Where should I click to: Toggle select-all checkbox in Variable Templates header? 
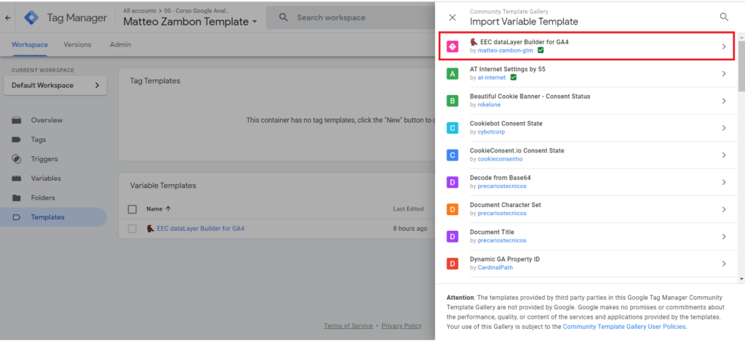[132, 209]
